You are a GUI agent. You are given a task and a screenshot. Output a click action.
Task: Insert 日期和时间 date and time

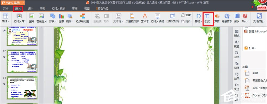point(173,18)
